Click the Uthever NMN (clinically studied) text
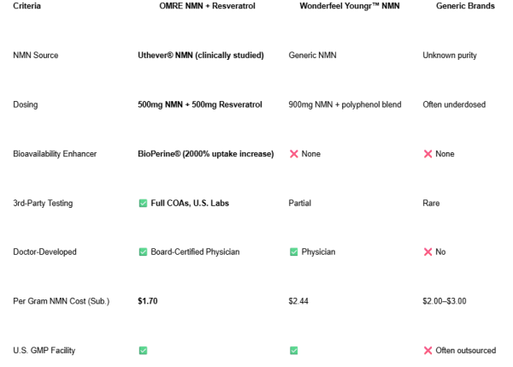The height and width of the screenshot is (367, 513). [x=201, y=56]
